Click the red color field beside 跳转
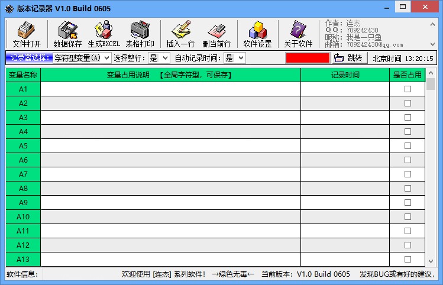 (x=307, y=58)
